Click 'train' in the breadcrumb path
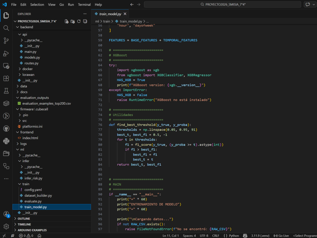The width and height of the screenshot is (317, 238). coord(106,21)
